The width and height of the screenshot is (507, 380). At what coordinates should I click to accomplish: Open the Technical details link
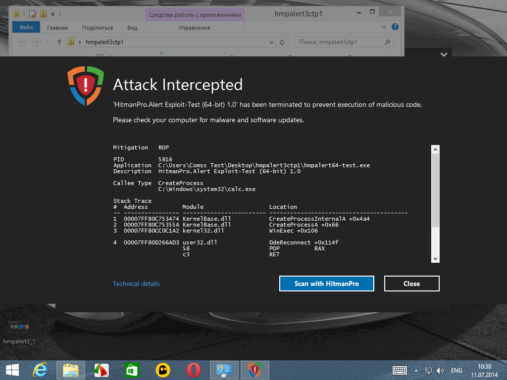pyautogui.click(x=136, y=283)
